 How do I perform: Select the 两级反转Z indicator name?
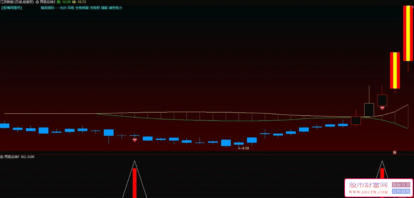coord(48,2)
